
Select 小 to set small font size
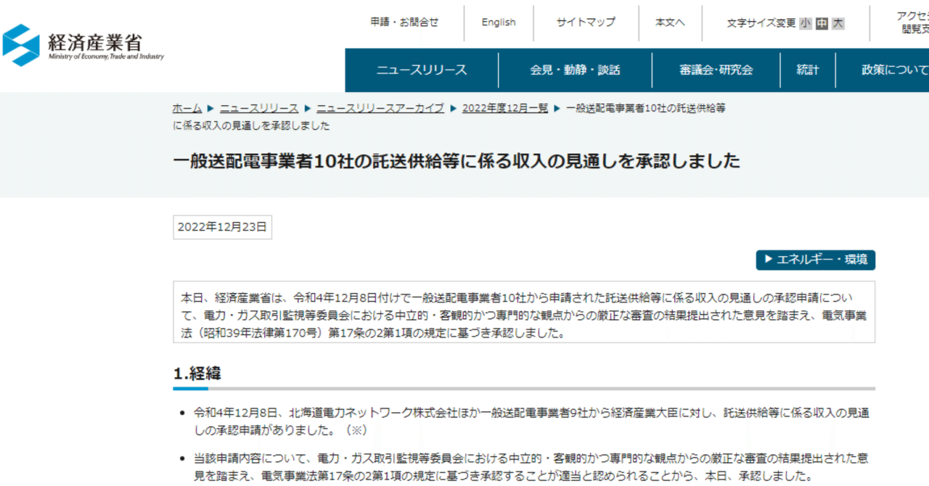[805, 22]
